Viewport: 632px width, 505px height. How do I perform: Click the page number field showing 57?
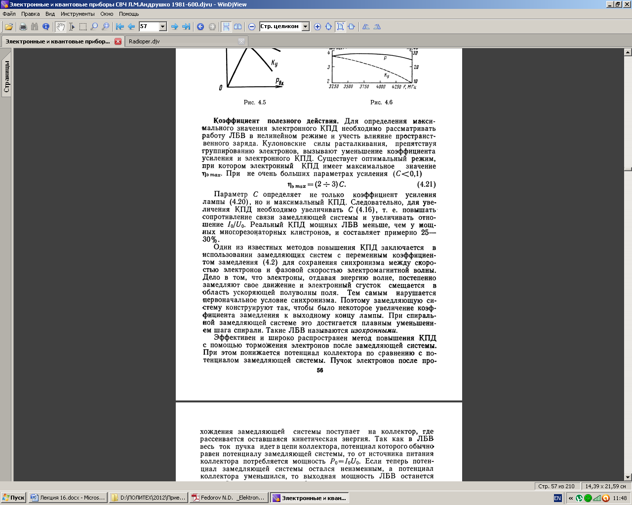149,26
